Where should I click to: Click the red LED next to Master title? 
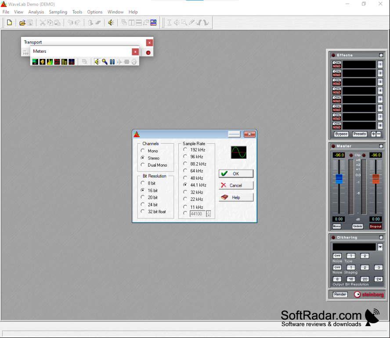(x=333, y=146)
